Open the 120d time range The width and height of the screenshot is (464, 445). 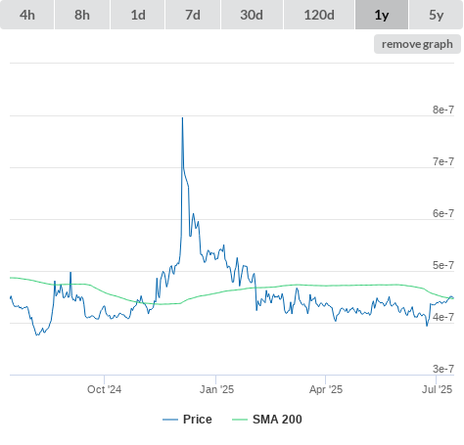pos(319,15)
